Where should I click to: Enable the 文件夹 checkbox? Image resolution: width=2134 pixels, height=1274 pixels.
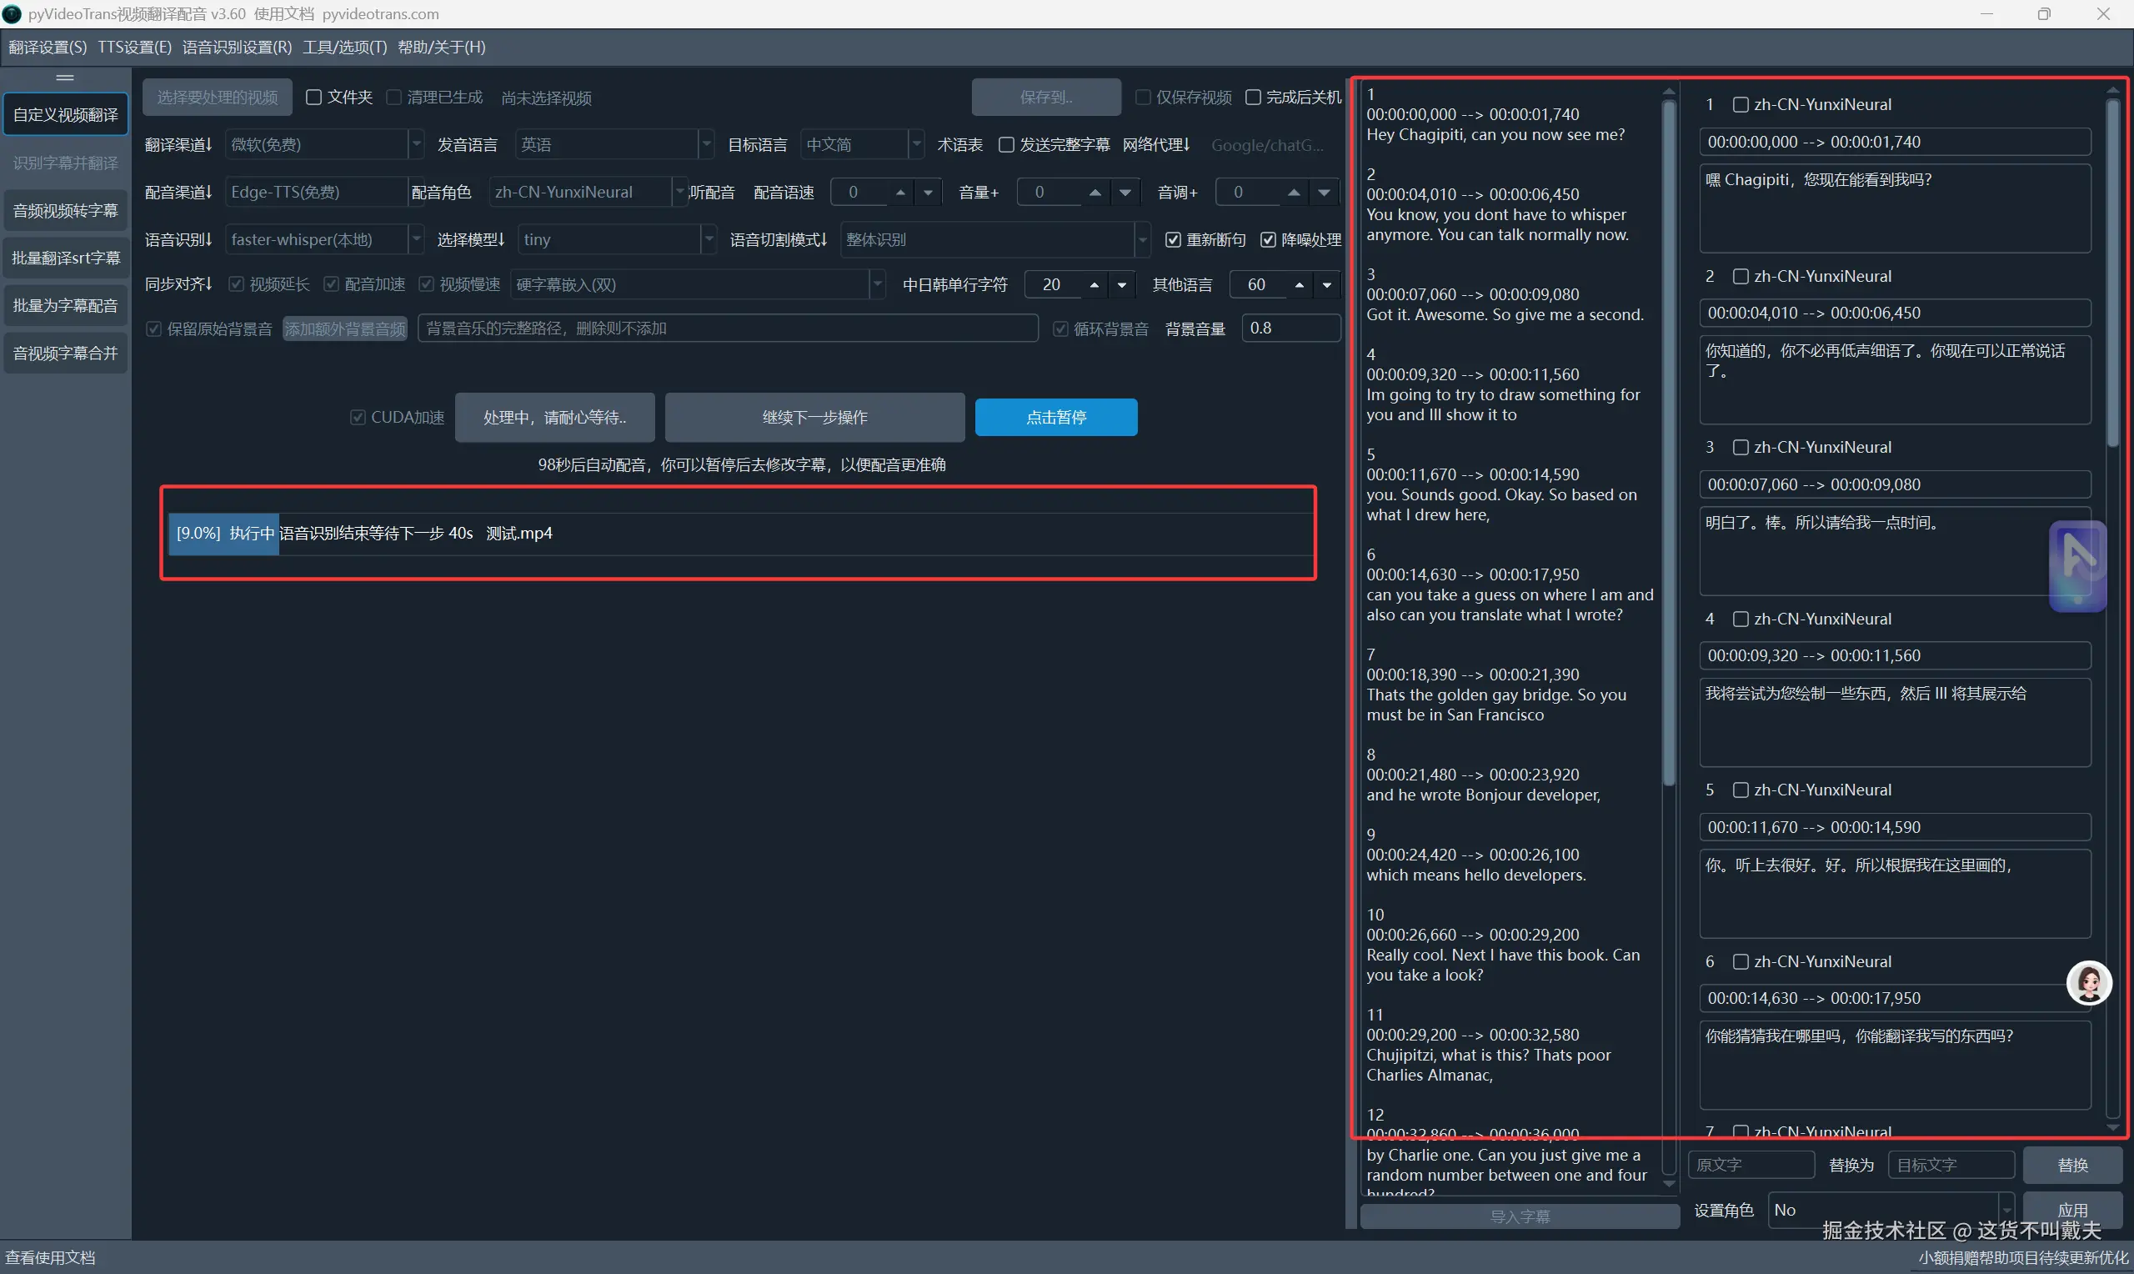click(314, 97)
